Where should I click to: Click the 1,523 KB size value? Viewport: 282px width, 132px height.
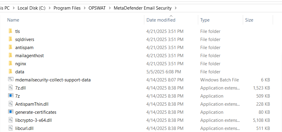(261, 88)
